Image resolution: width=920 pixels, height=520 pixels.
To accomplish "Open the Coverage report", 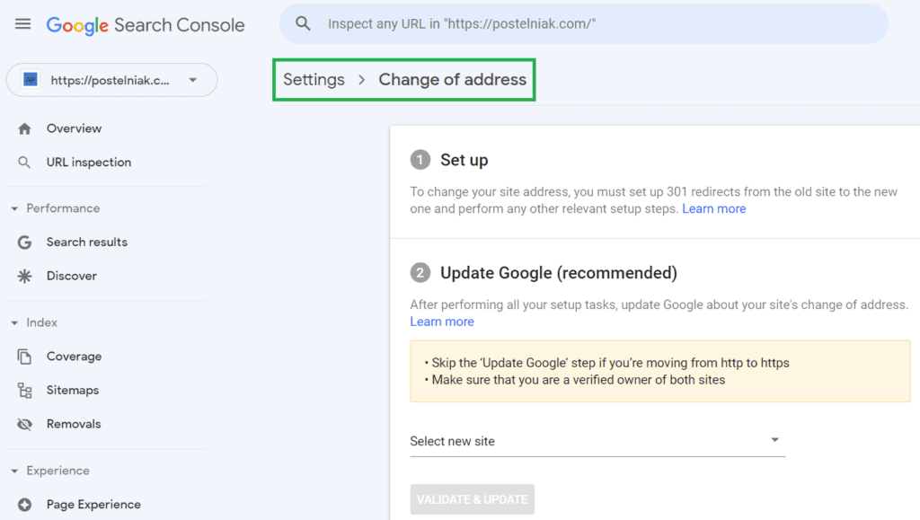I will (x=74, y=357).
